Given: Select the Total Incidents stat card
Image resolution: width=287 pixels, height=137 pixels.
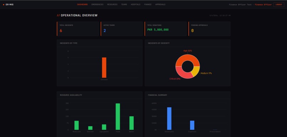Looking at the screenshot, I should pos(78,29).
